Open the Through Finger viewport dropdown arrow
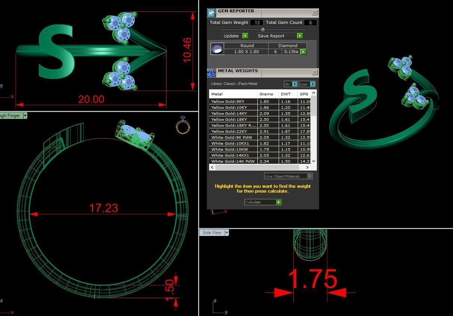453x316 pixels. [25, 116]
